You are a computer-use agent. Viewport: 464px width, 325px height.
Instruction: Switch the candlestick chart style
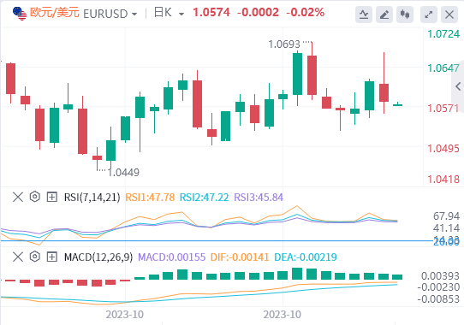[x=405, y=15]
